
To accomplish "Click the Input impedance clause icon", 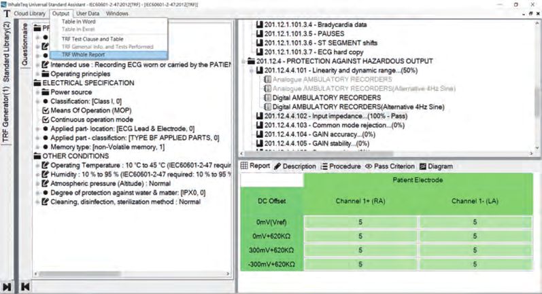I will [260, 116].
